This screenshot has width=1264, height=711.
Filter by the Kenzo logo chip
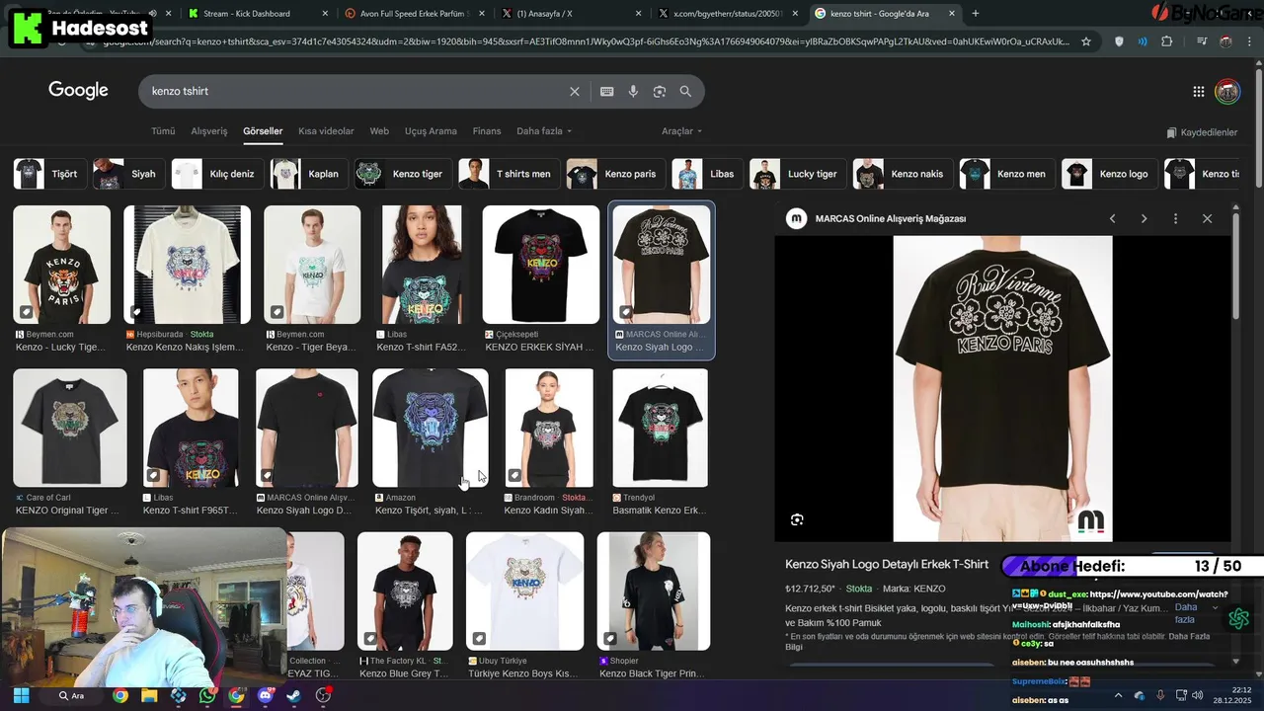click(1109, 174)
